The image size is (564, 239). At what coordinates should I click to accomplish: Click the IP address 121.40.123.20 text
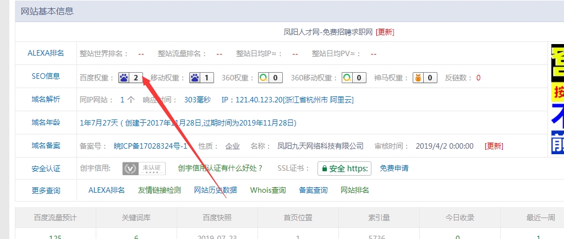click(259, 100)
